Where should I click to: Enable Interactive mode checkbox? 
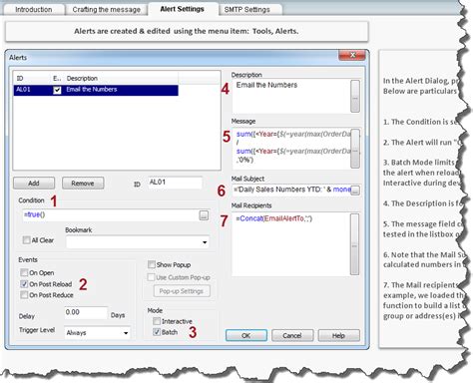pos(157,321)
